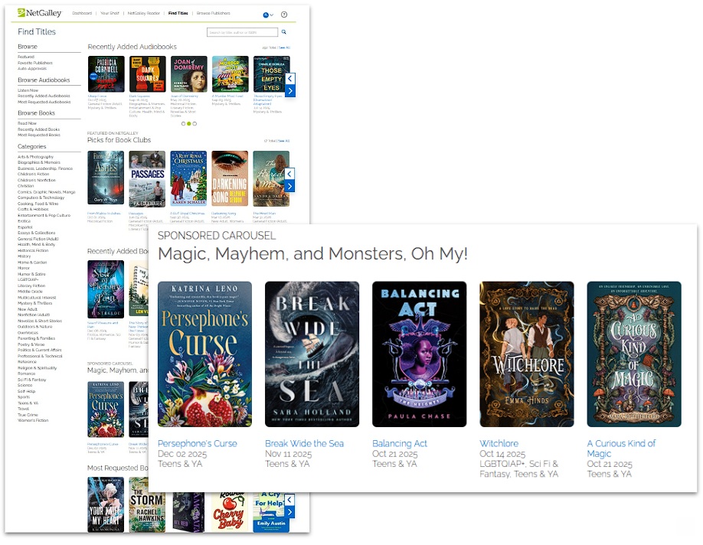
Task: Select Arts & Photography category
Action: coord(35,157)
